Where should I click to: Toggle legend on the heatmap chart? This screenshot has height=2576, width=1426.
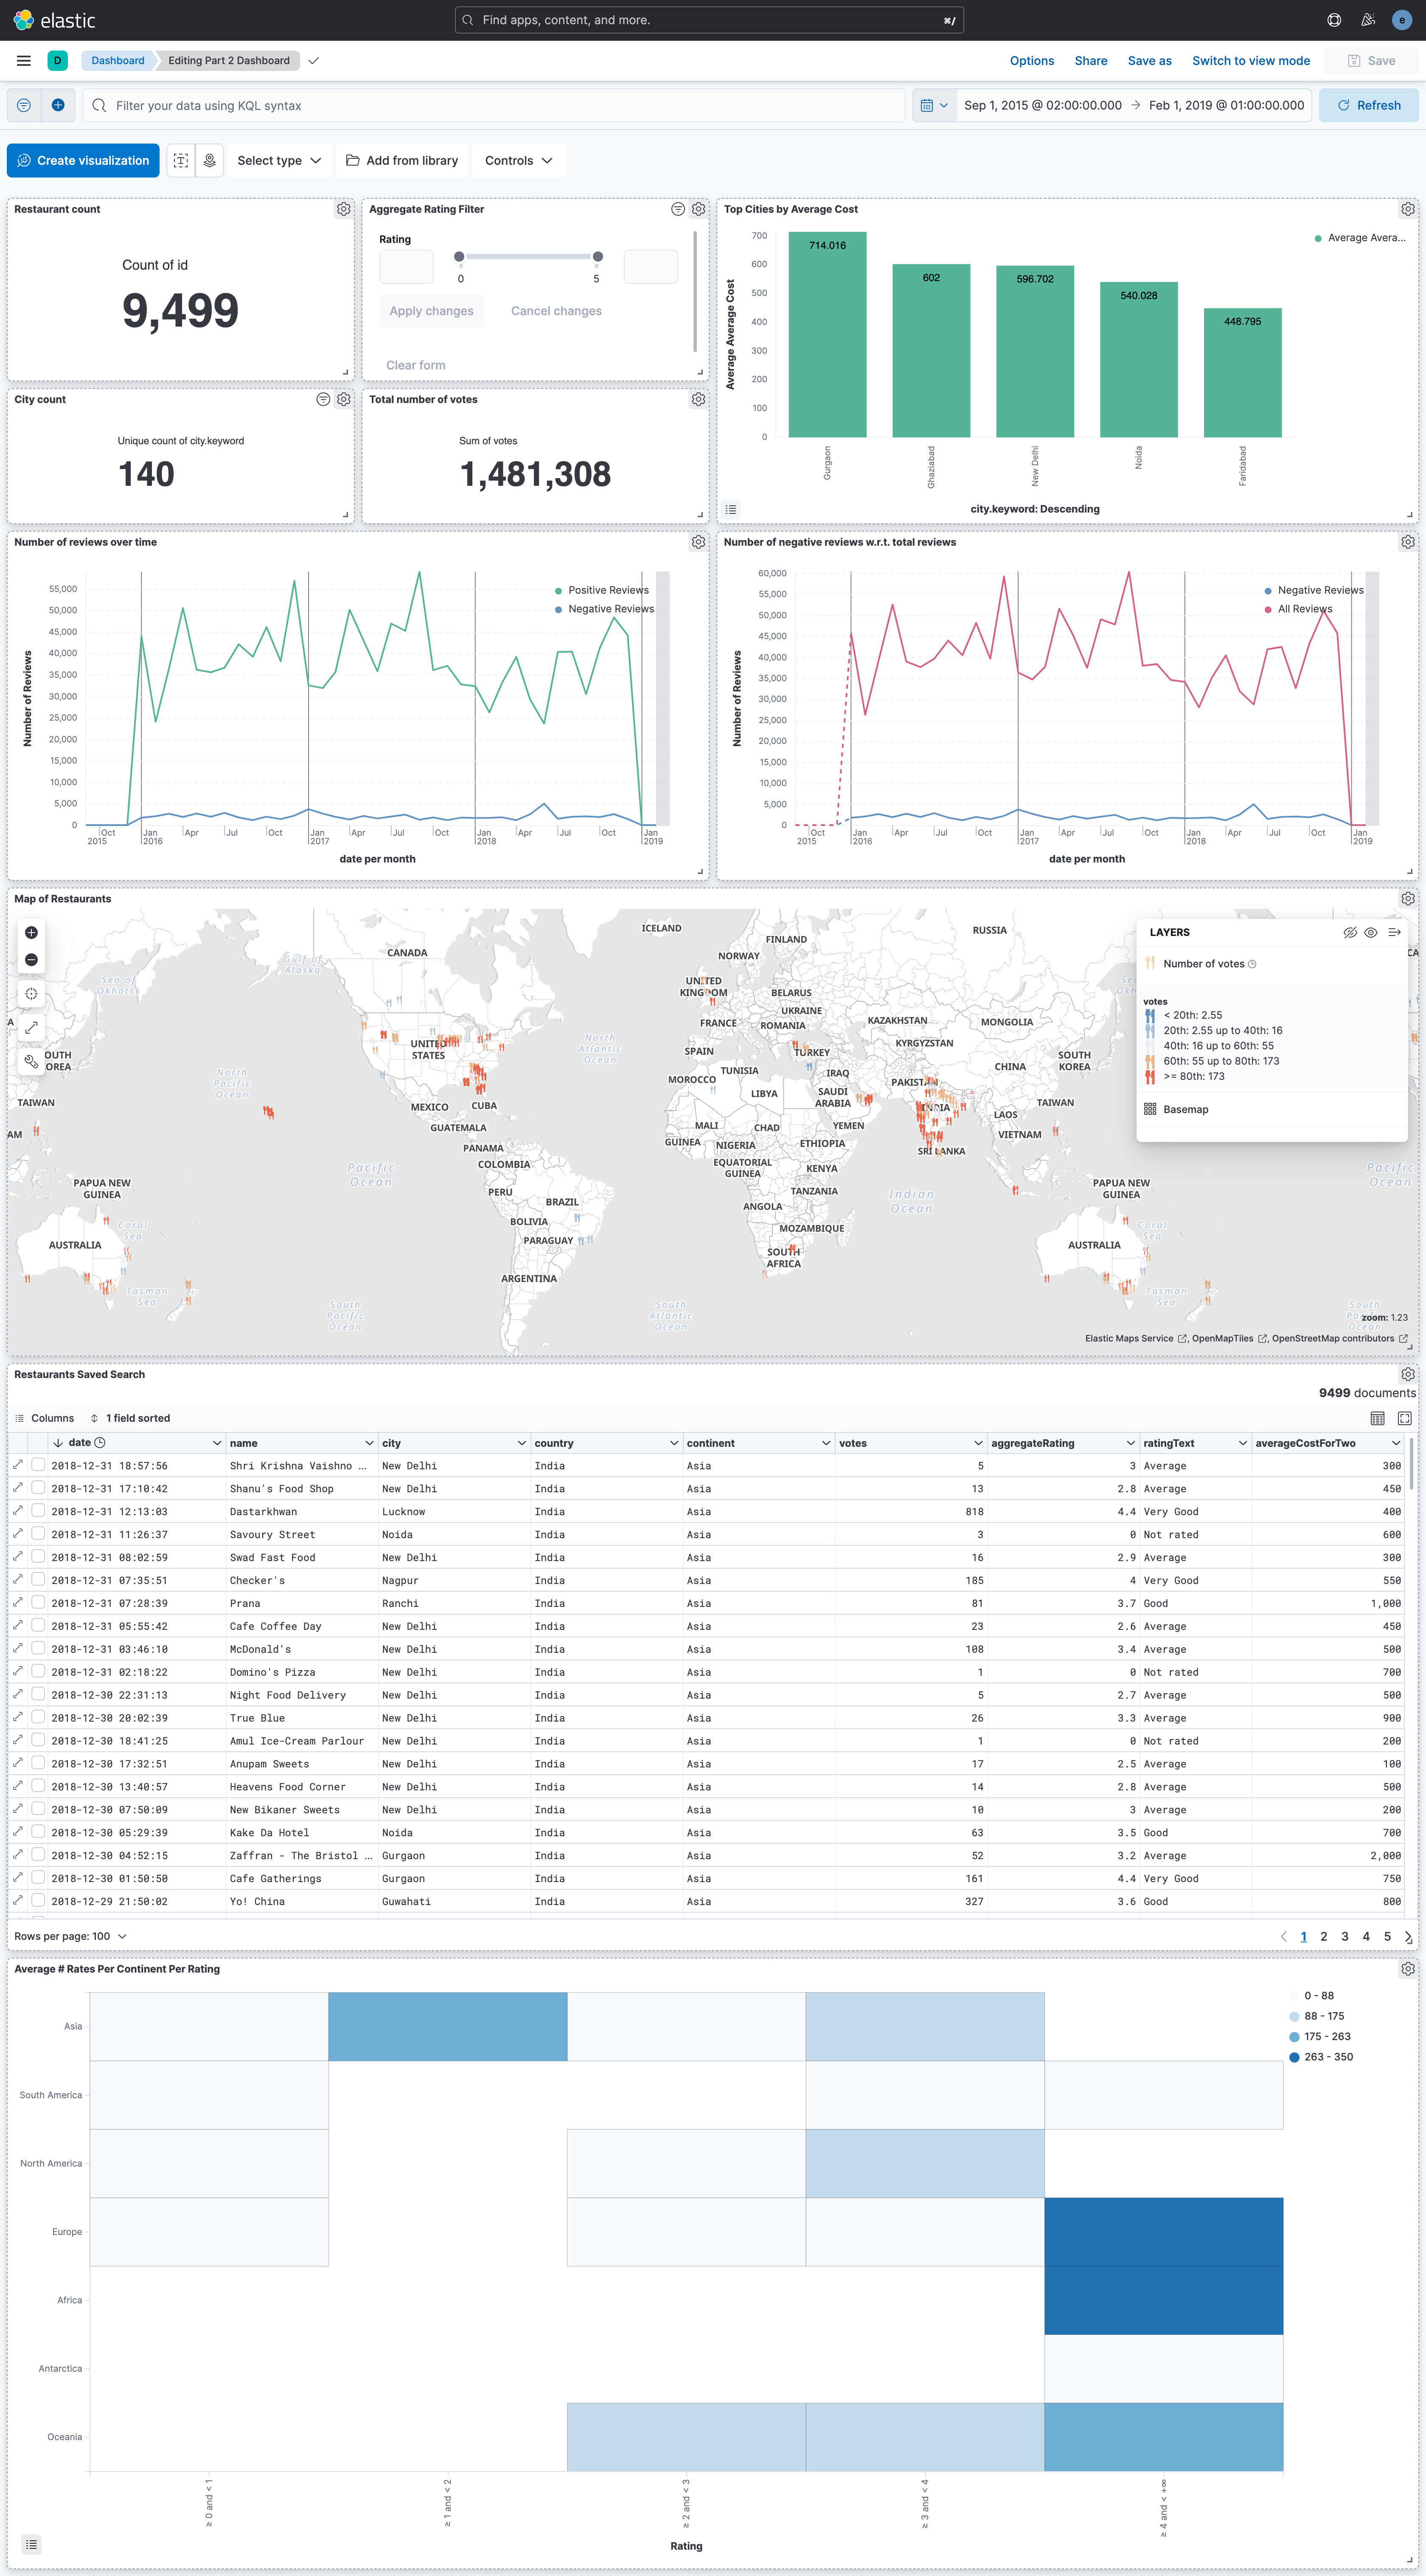tap(32, 2544)
